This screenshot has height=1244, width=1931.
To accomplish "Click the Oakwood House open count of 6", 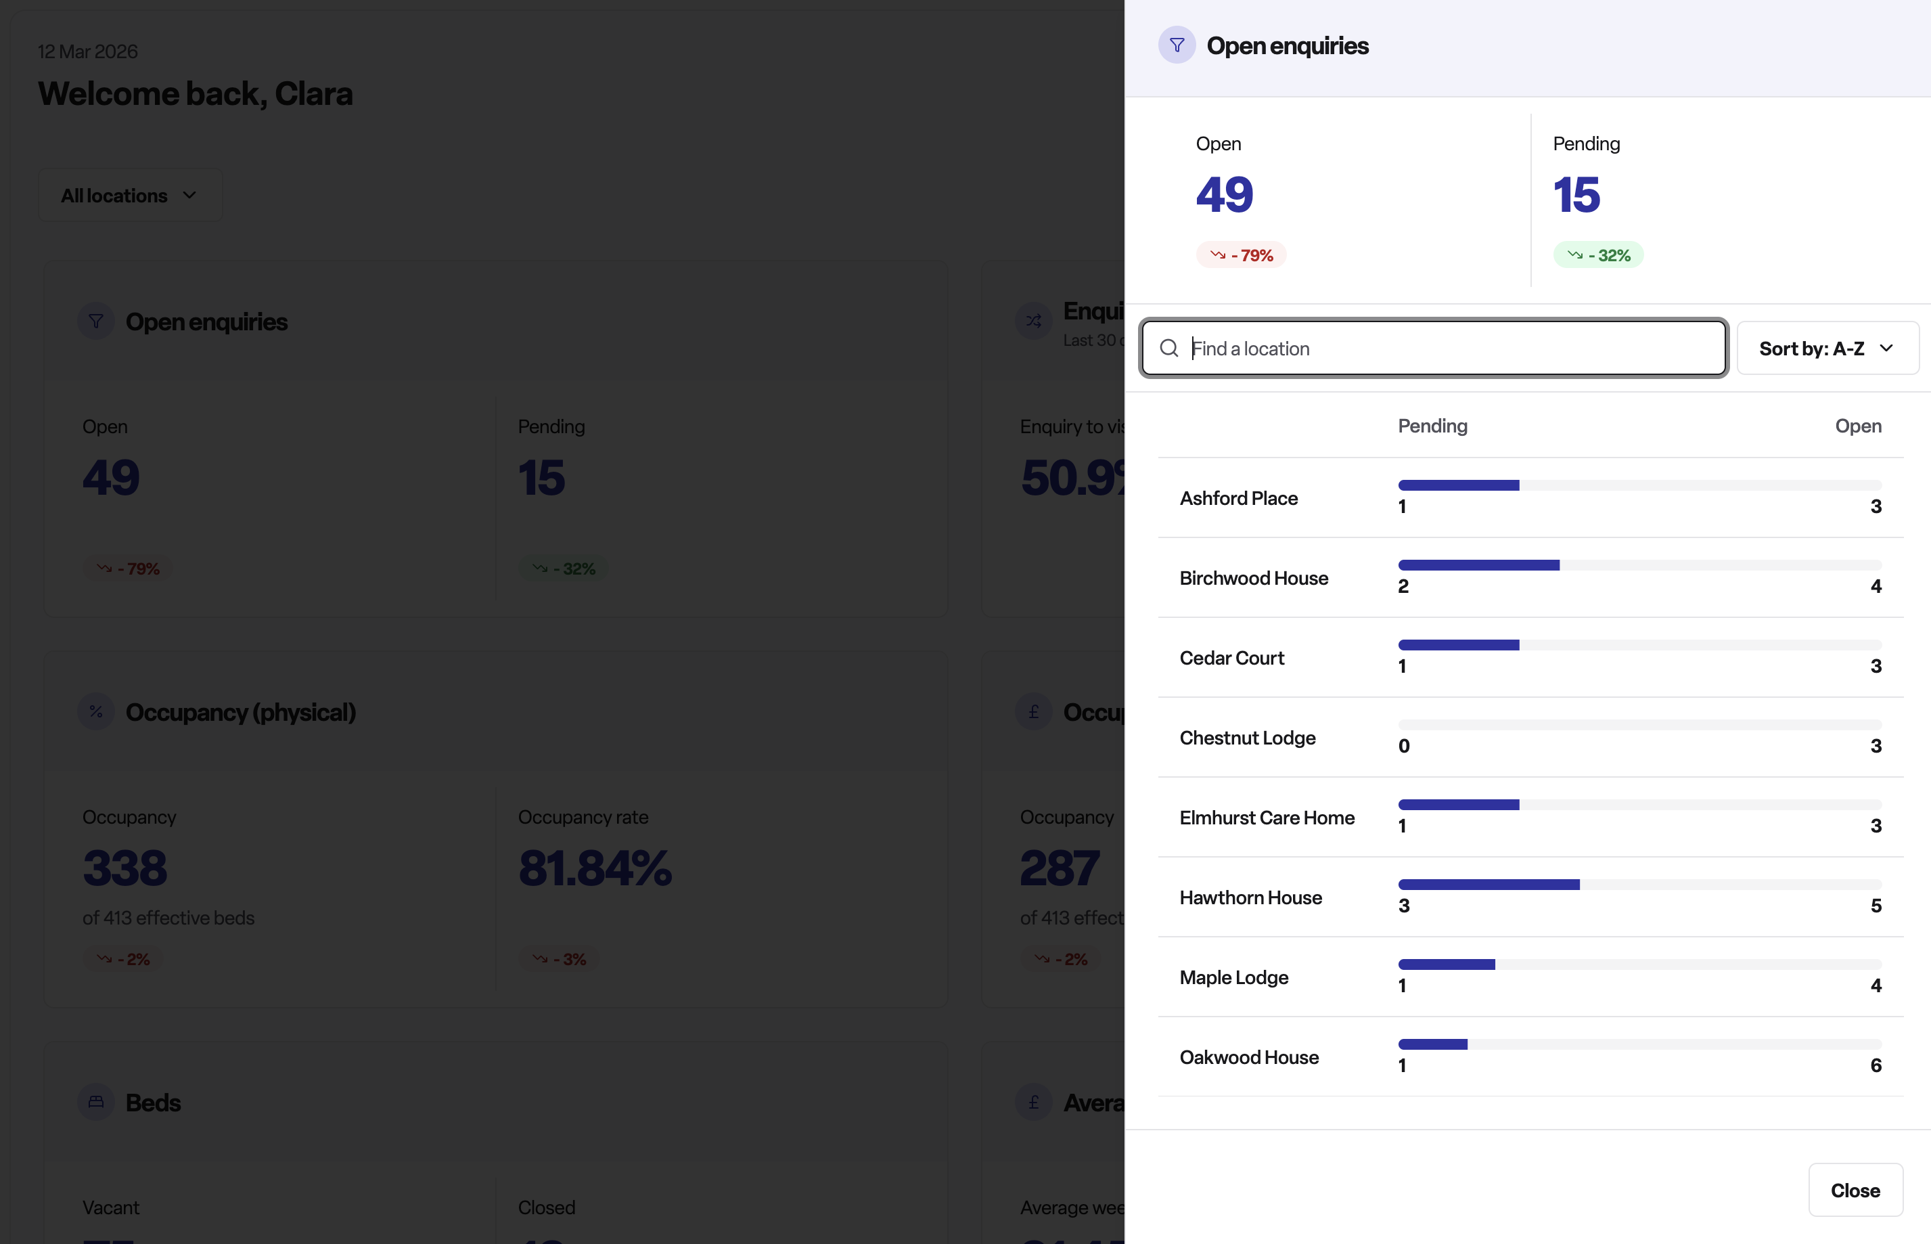I will click(1876, 1065).
